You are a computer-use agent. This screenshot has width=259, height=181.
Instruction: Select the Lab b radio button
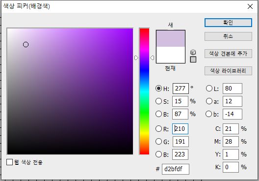[209, 114]
